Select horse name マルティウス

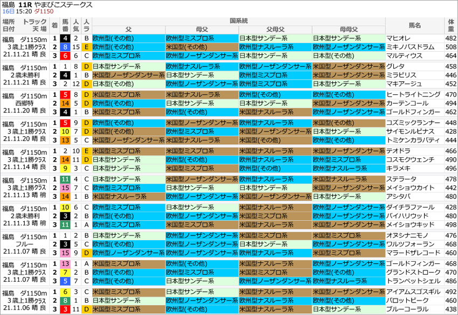point(404,56)
